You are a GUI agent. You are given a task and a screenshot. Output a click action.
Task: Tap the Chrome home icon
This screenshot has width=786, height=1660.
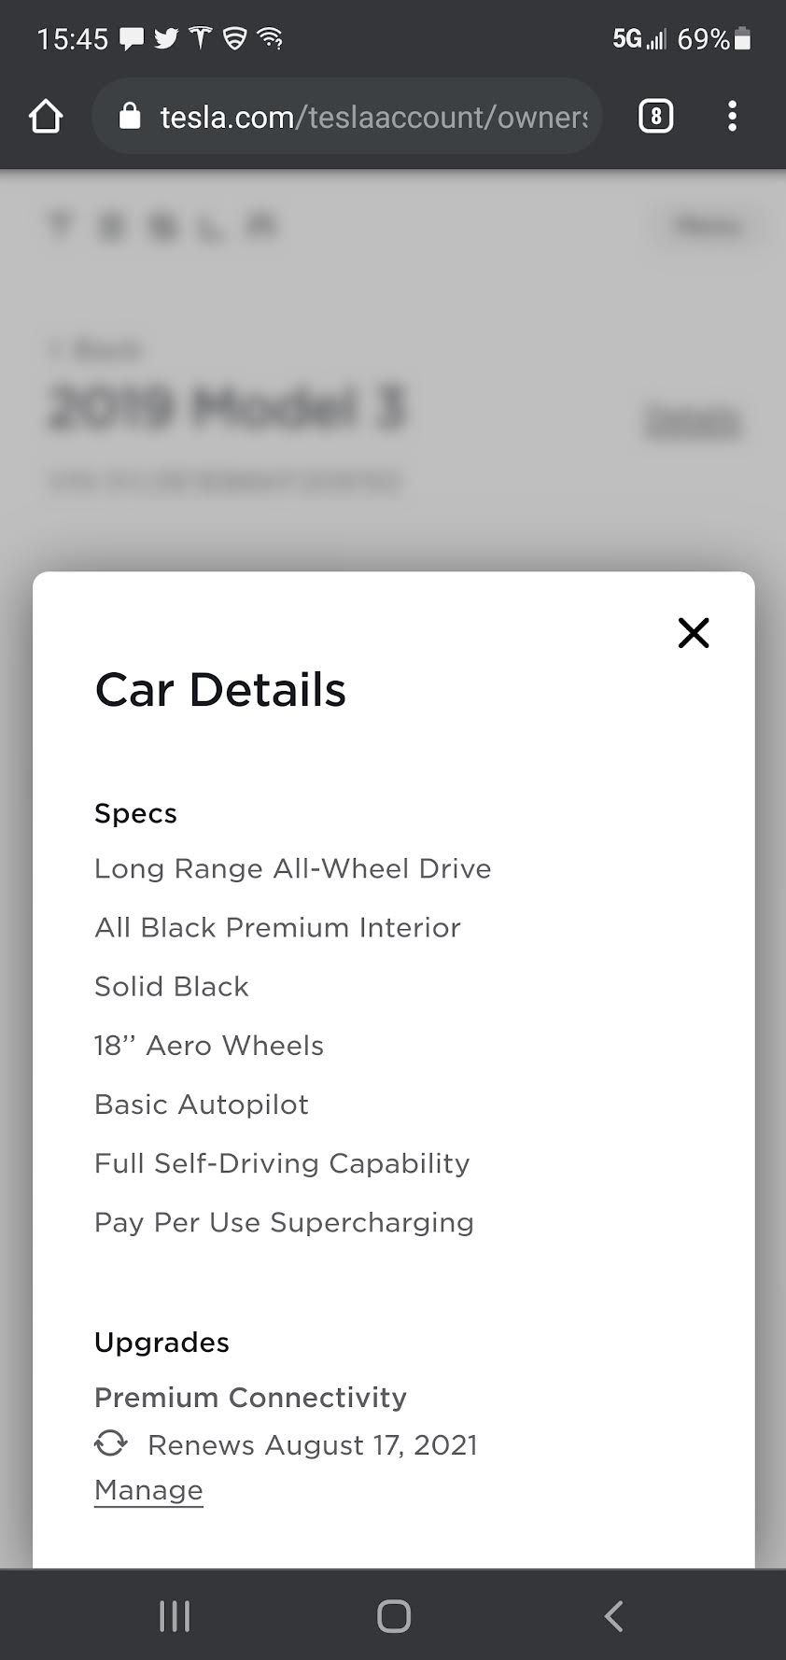click(46, 117)
